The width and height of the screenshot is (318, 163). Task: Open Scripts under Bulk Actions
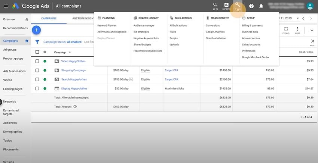pos(174,38)
